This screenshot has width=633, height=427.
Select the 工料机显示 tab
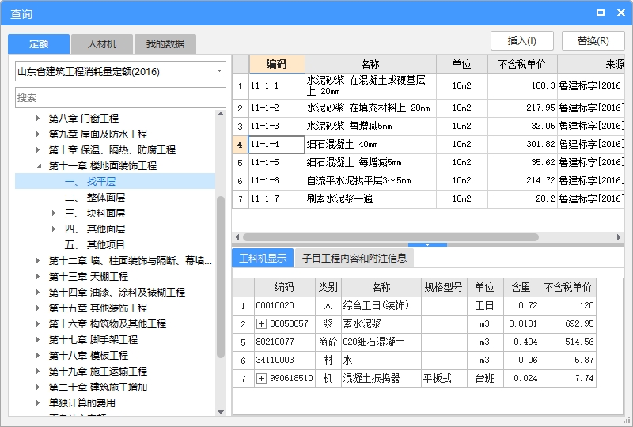(263, 258)
